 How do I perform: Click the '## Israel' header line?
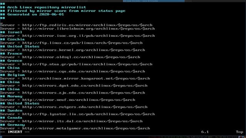(11, 32)
